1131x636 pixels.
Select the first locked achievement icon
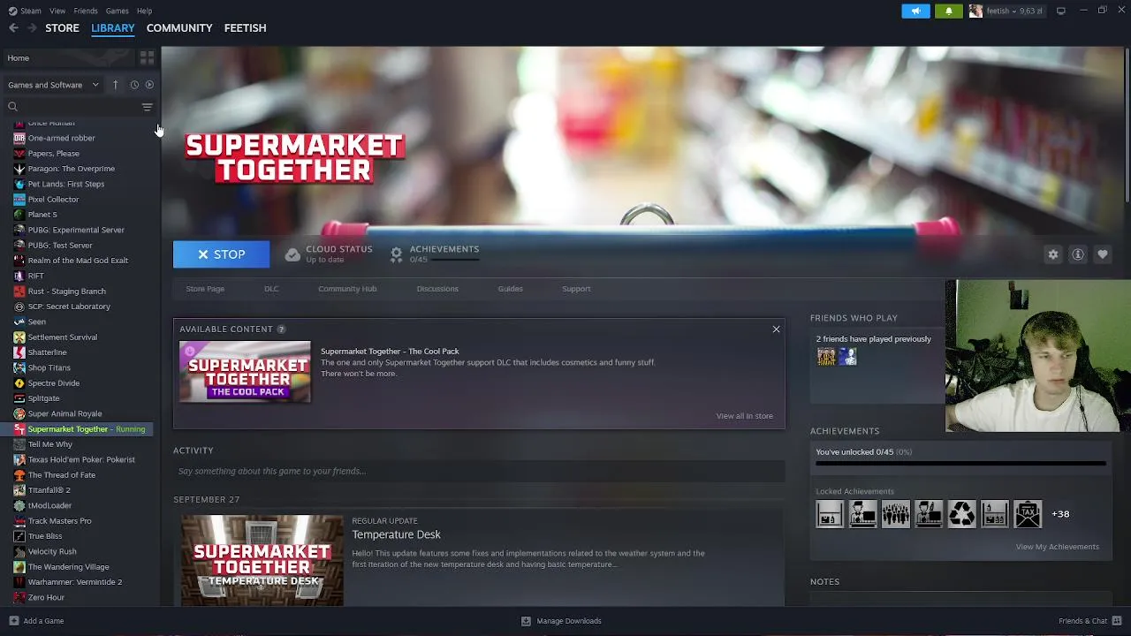pyautogui.click(x=830, y=514)
